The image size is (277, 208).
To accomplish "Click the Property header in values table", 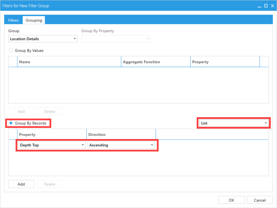I will coord(225,62).
